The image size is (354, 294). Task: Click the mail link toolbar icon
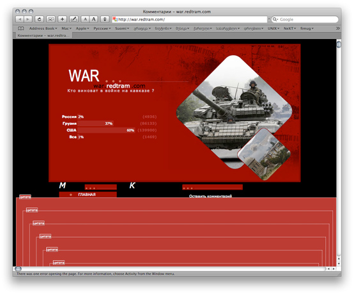50,19
